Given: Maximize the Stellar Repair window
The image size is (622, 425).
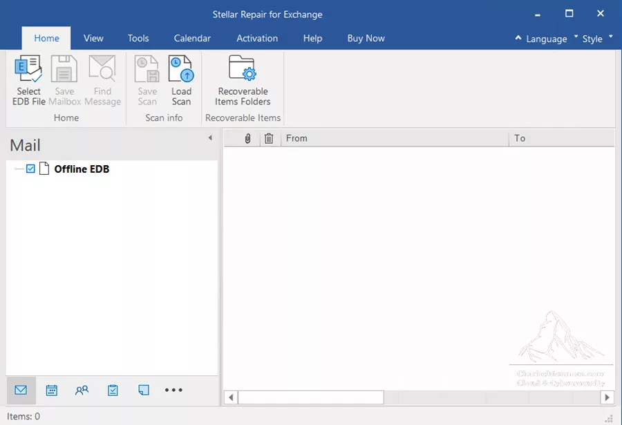Looking at the screenshot, I should (569, 14).
